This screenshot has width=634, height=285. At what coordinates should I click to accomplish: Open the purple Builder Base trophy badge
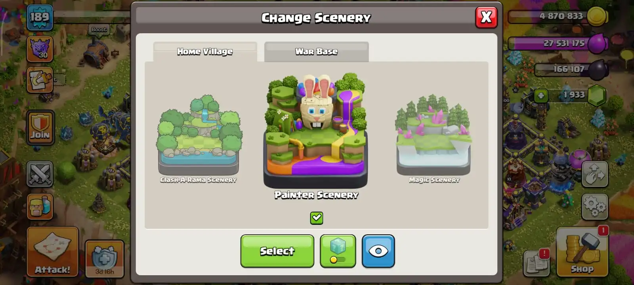pyautogui.click(x=40, y=49)
